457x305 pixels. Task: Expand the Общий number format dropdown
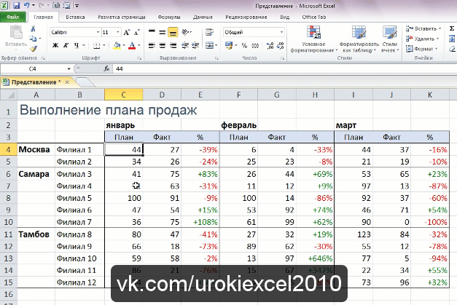point(281,32)
